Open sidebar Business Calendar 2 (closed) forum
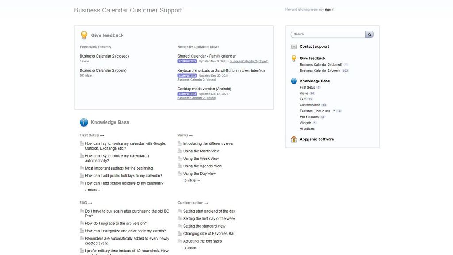The height and width of the screenshot is (255, 453). 321,65
